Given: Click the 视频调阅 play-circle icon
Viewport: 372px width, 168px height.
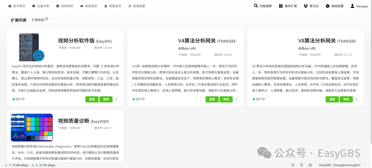Looking at the screenshot, I should pyautogui.click(x=58, y=6).
